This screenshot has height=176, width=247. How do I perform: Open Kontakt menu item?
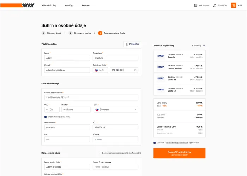86,5
